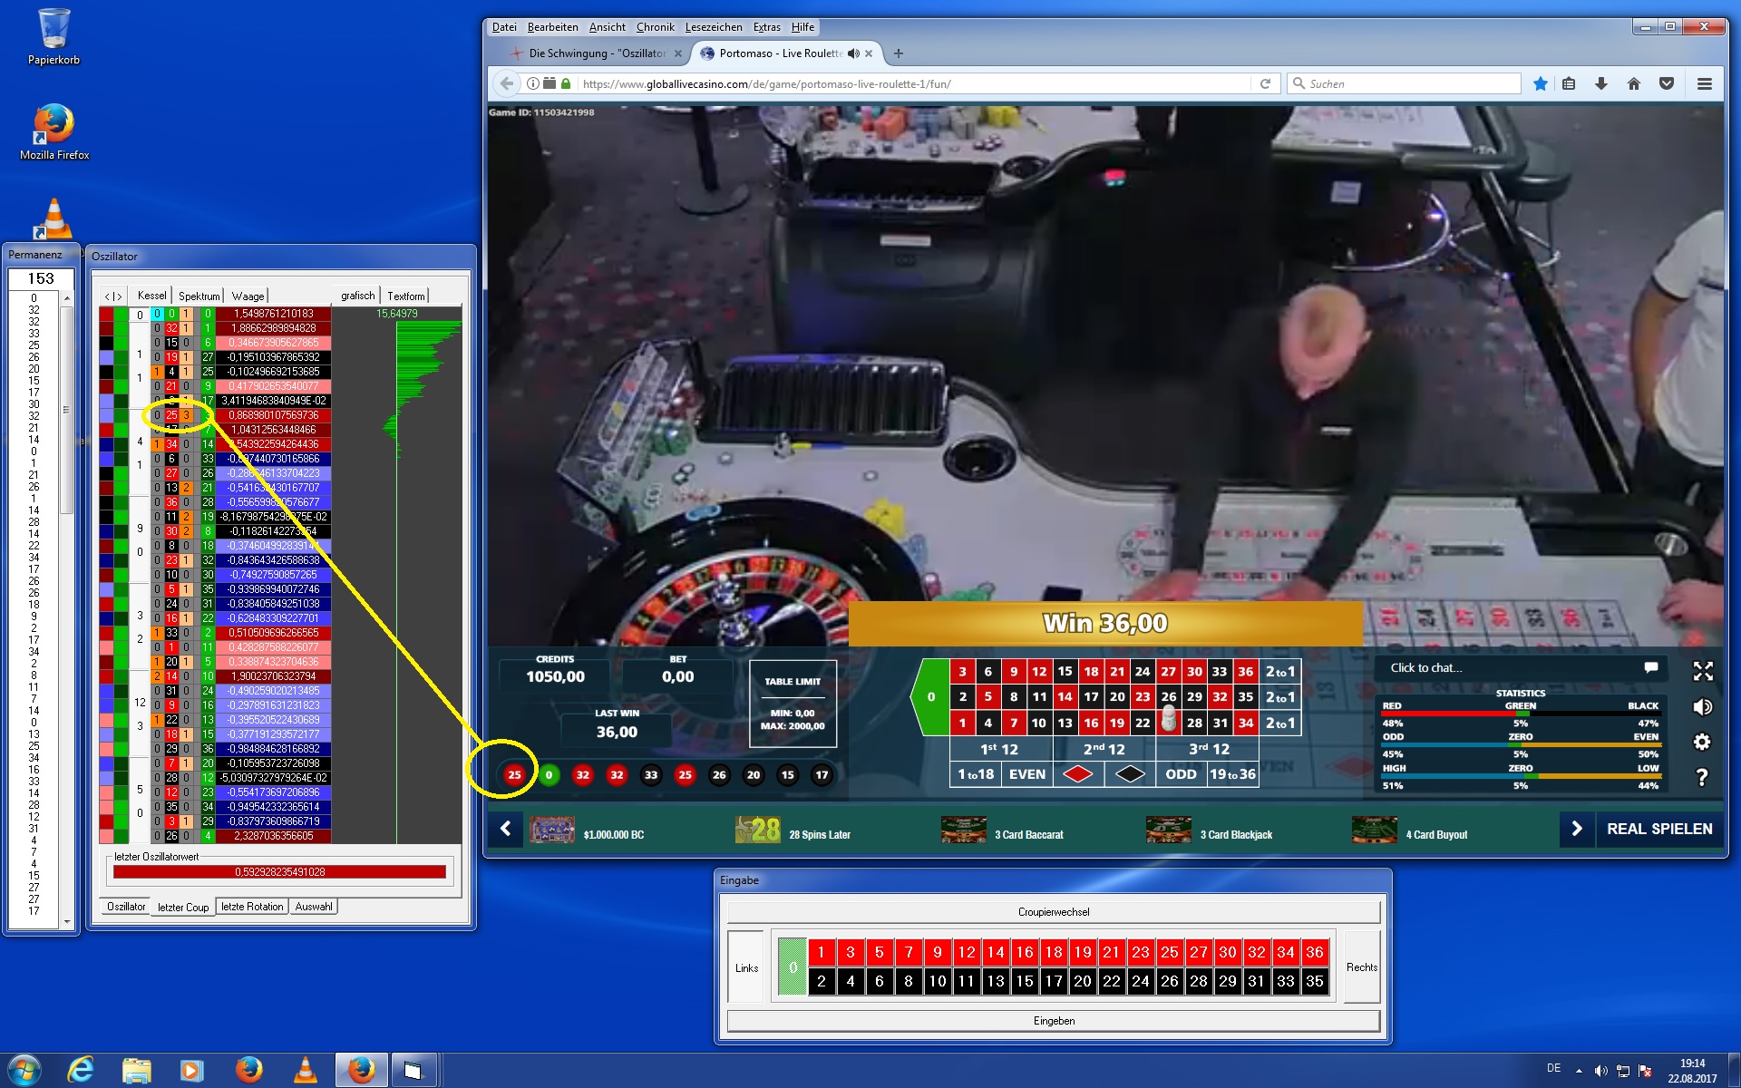
Task: Open the game settings gear icon
Action: [1703, 742]
